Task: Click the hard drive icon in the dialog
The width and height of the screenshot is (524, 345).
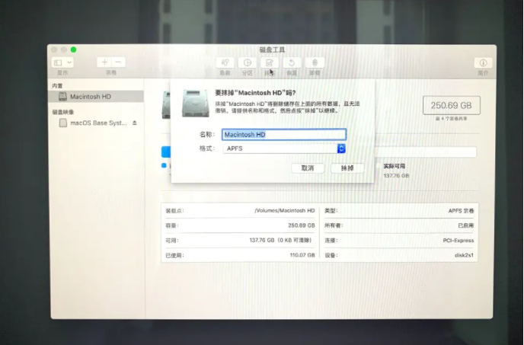Action: (195, 102)
